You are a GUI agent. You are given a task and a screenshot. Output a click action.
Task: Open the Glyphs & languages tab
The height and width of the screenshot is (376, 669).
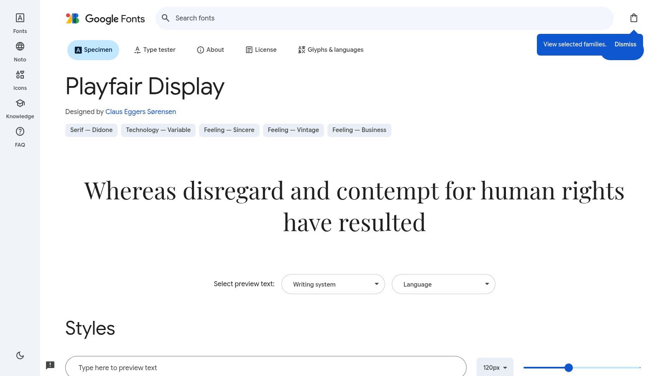coord(331,50)
